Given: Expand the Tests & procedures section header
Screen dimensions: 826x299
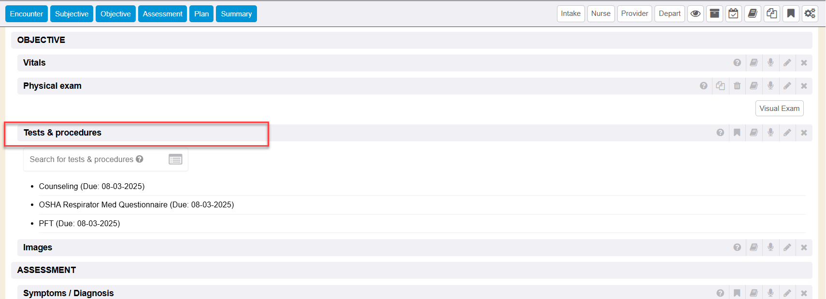Looking at the screenshot, I should (x=62, y=133).
